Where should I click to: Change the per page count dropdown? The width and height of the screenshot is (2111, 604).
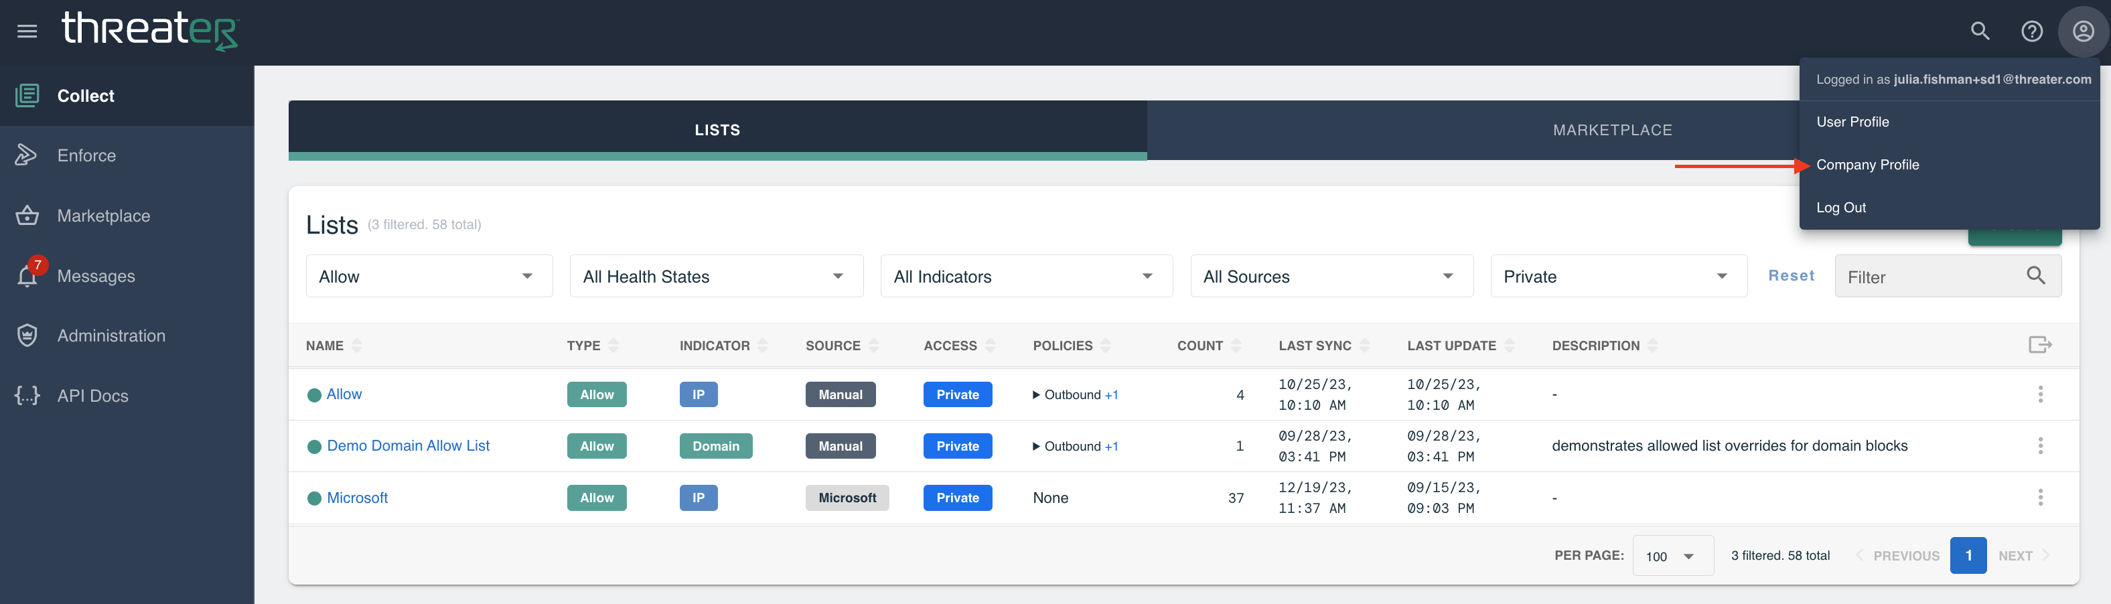tap(1672, 556)
